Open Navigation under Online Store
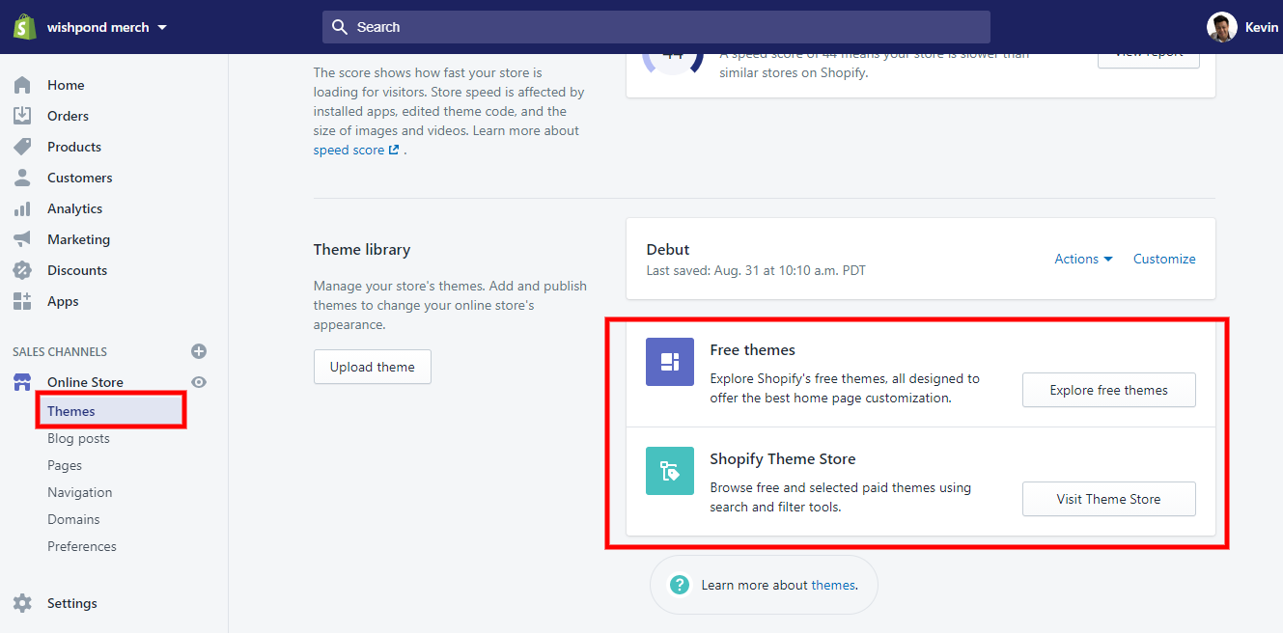Image resolution: width=1283 pixels, height=633 pixels. tap(80, 492)
